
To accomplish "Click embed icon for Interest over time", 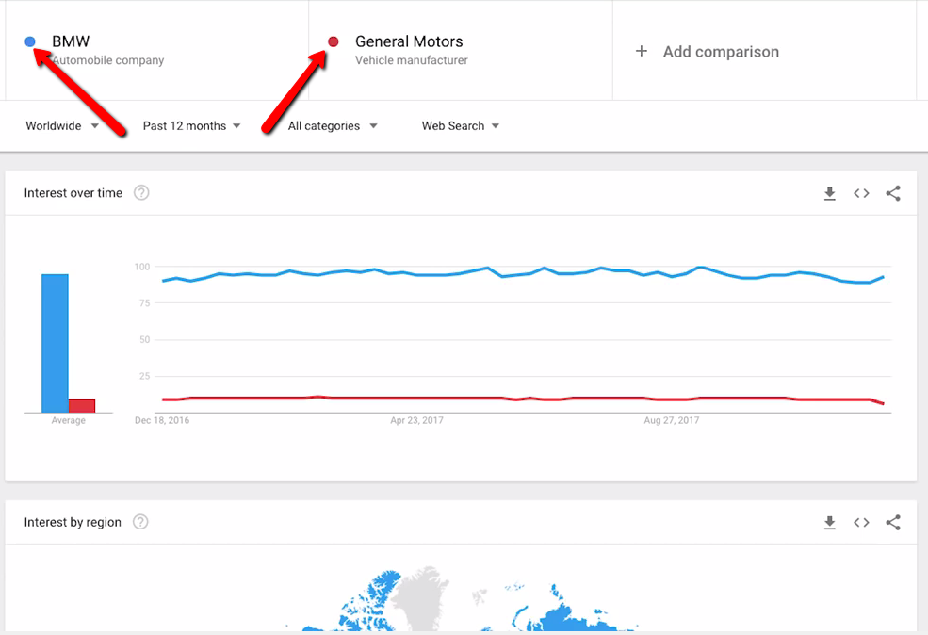I will point(861,193).
